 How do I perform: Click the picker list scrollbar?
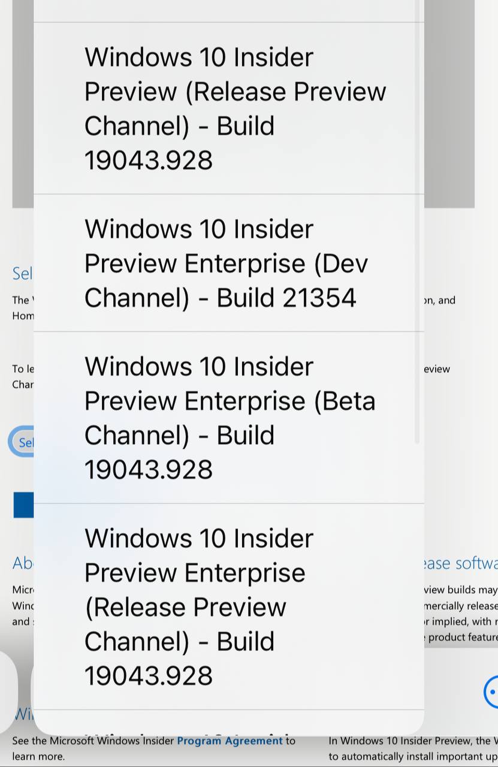(x=416, y=222)
